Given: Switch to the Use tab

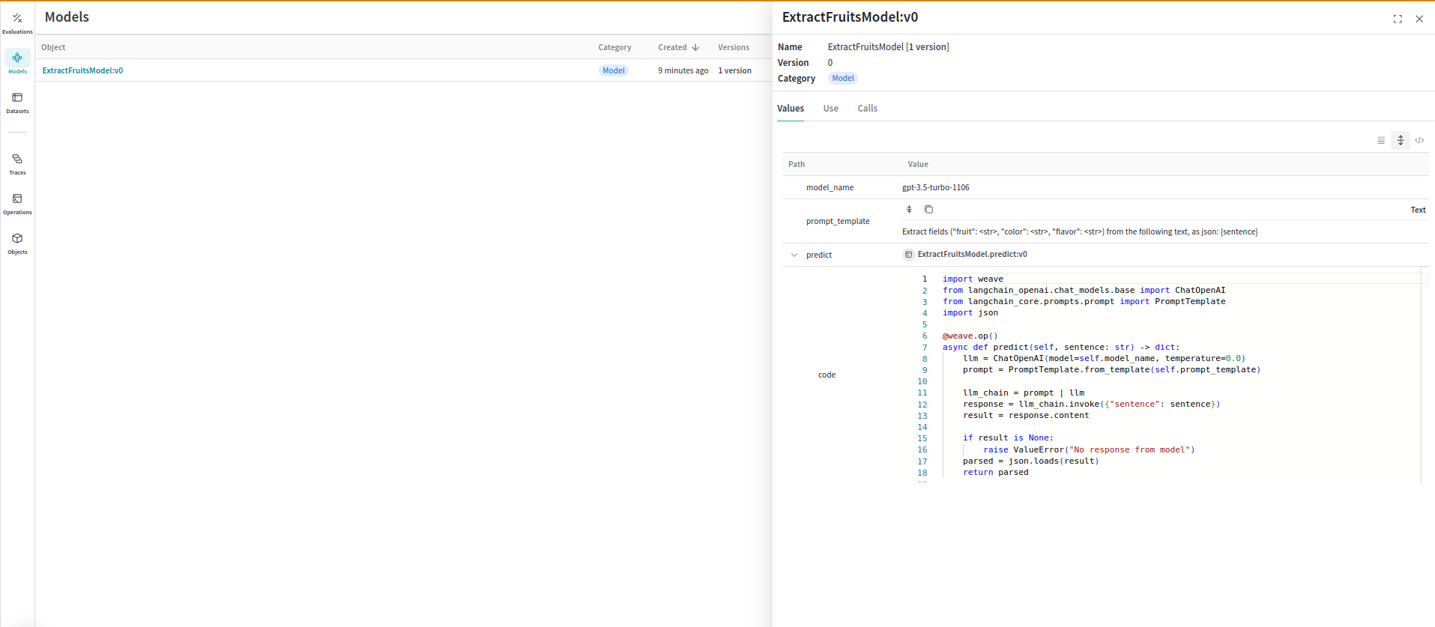Looking at the screenshot, I should [830, 109].
